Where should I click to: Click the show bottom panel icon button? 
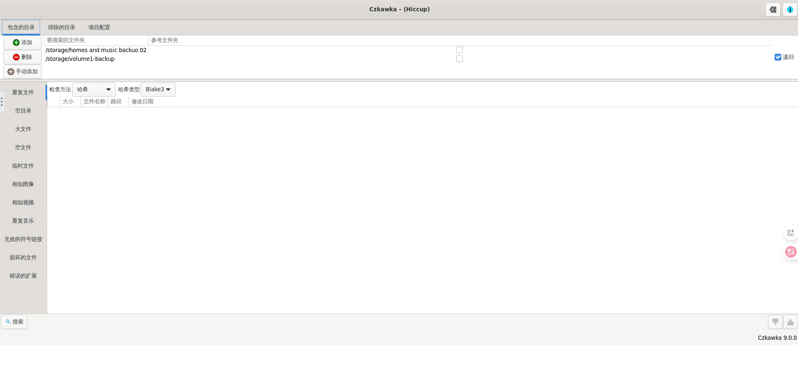[x=775, y=322]
